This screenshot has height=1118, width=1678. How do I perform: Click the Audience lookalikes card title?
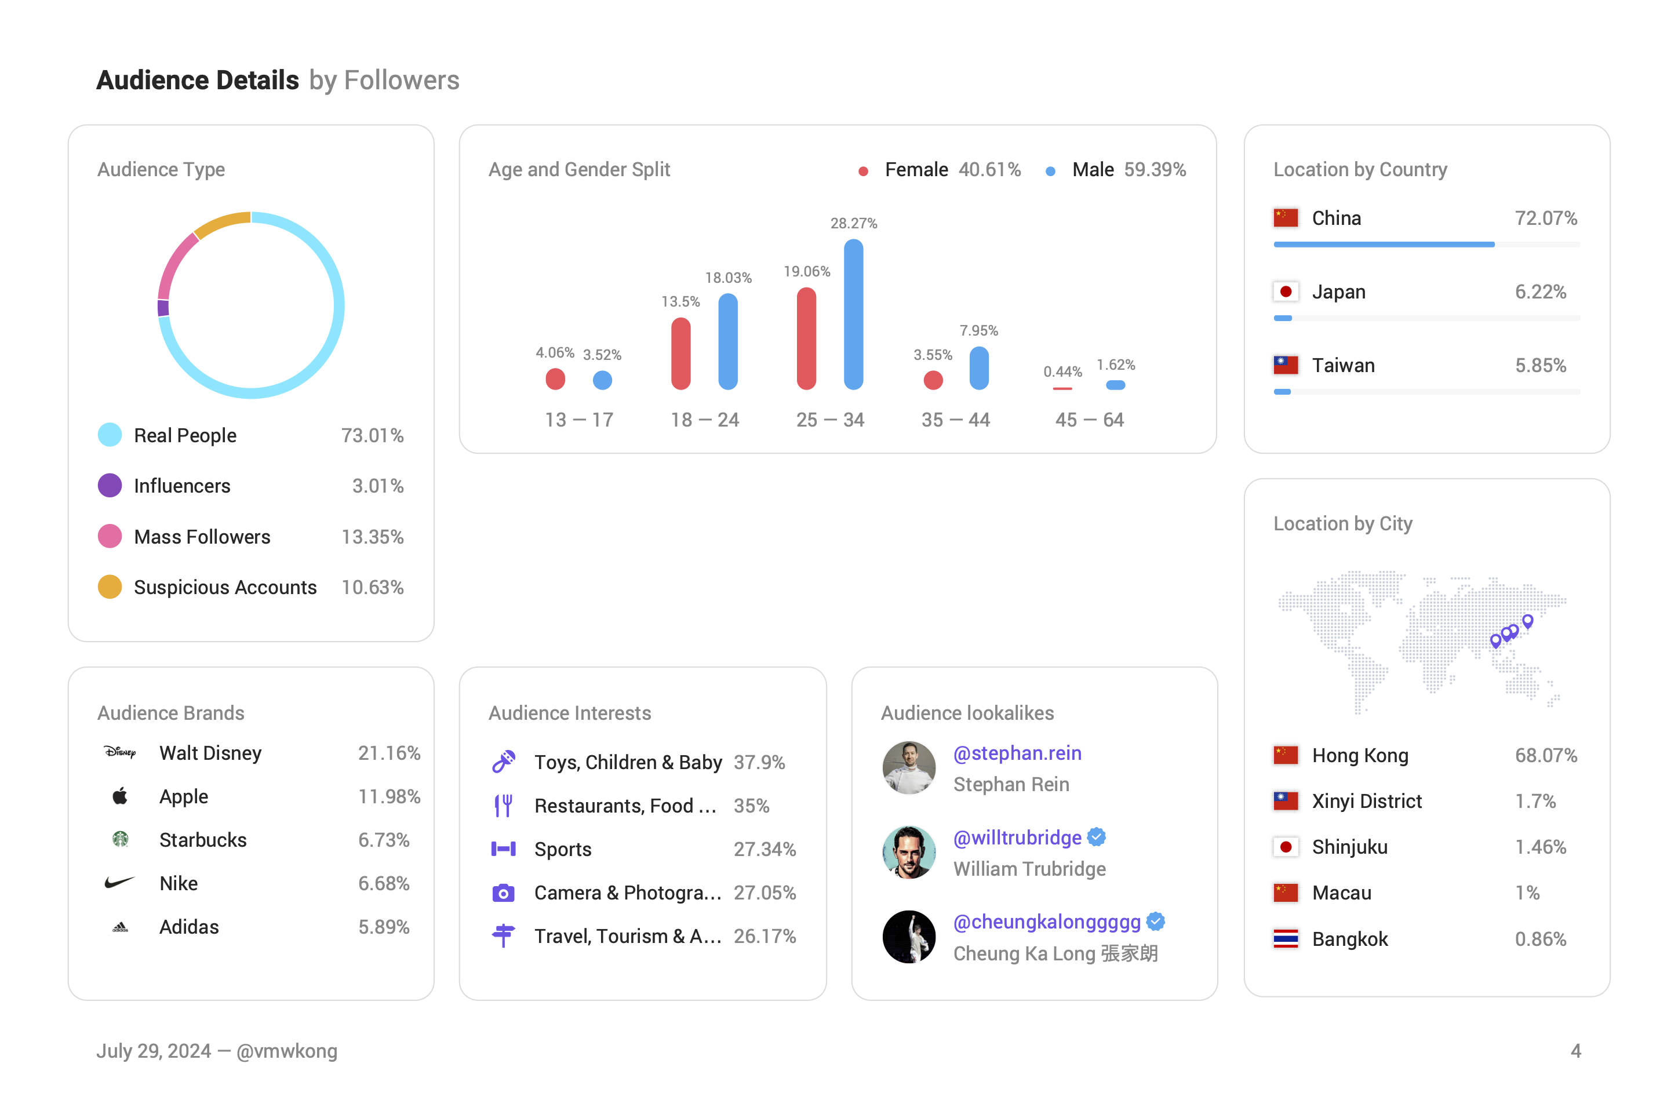pos(967,712)
